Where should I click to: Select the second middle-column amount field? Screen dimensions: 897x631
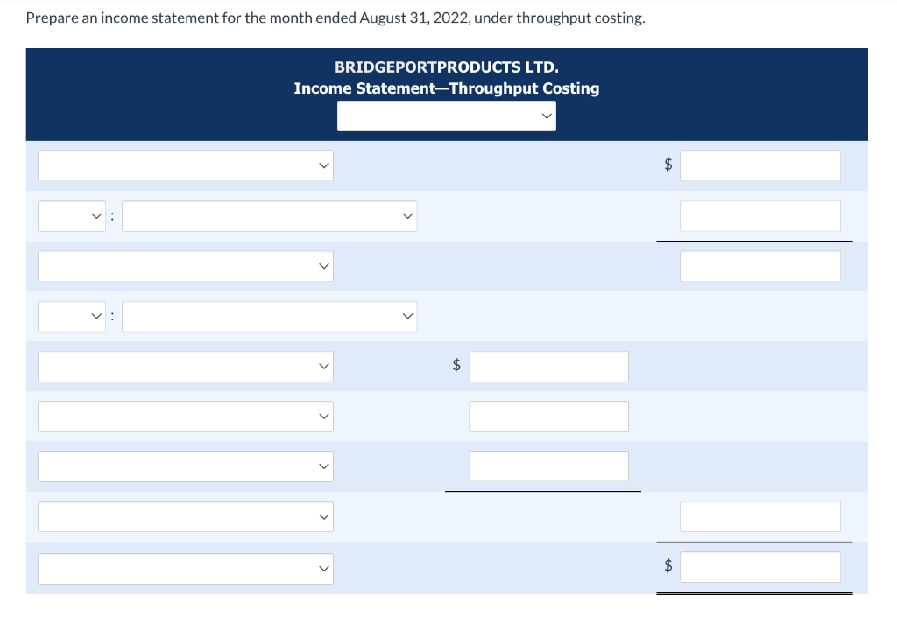point(548,417)
